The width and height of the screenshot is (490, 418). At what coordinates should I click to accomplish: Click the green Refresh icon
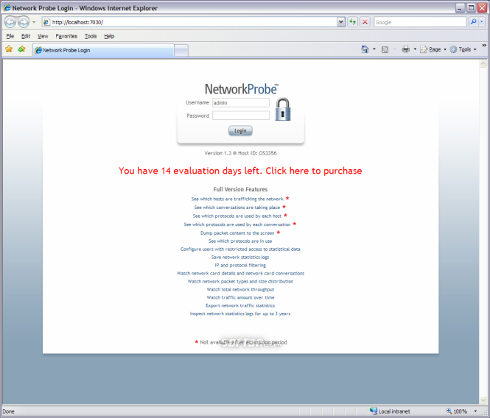pyautogui.click(x=352, y=22)
